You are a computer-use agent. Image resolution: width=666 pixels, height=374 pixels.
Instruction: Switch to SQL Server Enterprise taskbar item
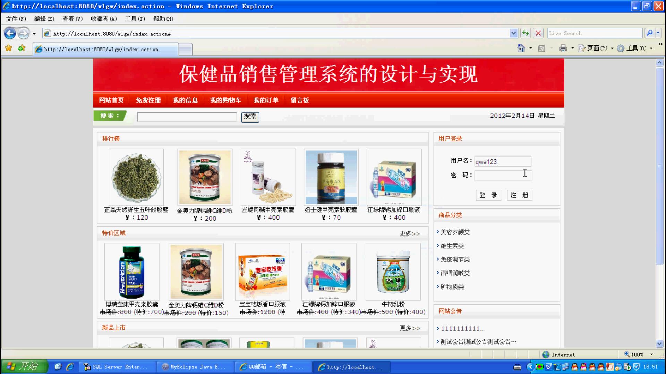pos(117,367)
